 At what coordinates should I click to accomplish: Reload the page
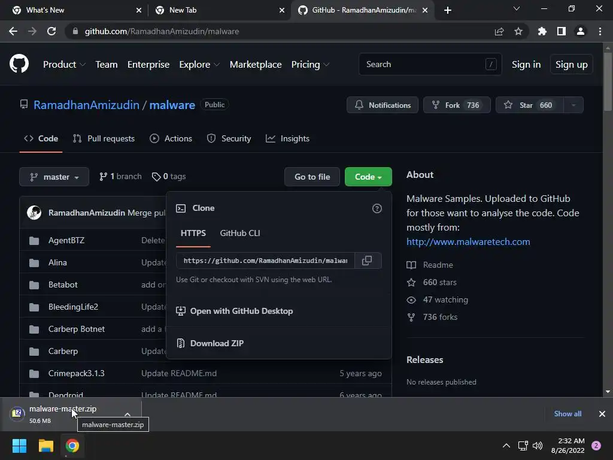pyautogui.click(x=51, y=31)
